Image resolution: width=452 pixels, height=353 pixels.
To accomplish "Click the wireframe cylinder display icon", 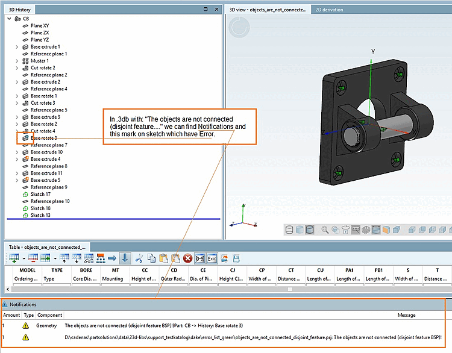I will (289, 230).
